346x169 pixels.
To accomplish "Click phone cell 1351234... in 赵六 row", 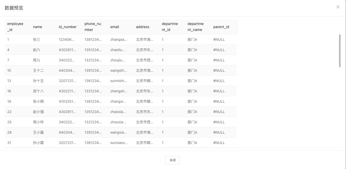I will point(93,50).
